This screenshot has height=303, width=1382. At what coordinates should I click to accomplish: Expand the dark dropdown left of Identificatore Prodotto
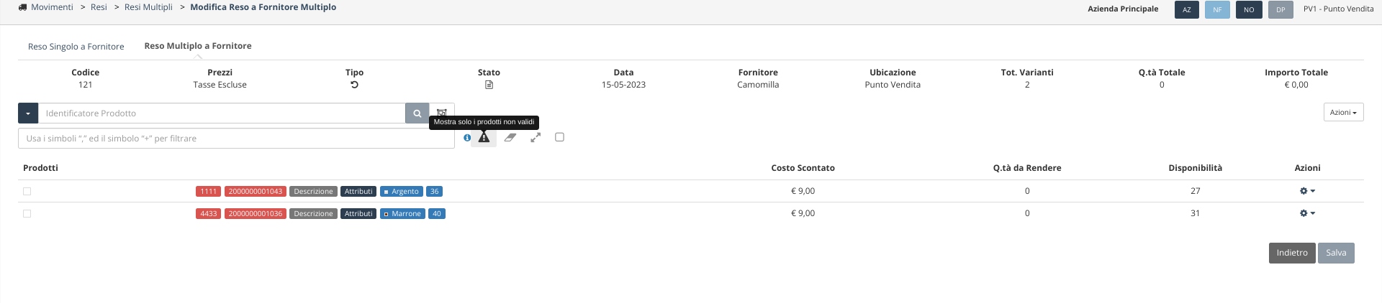28,113
